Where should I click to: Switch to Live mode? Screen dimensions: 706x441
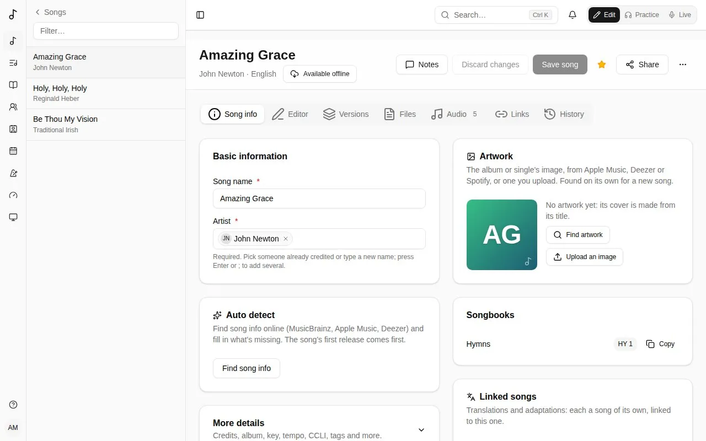[x=680, y=15]
